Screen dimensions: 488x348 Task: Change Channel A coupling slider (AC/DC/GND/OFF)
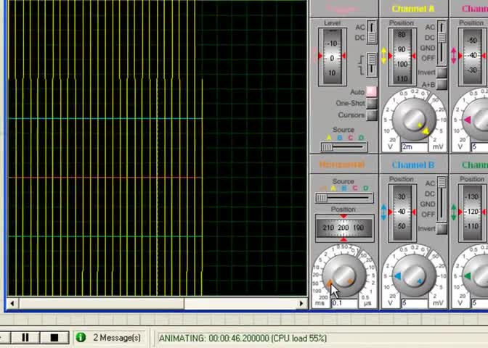tap(442, 43)
